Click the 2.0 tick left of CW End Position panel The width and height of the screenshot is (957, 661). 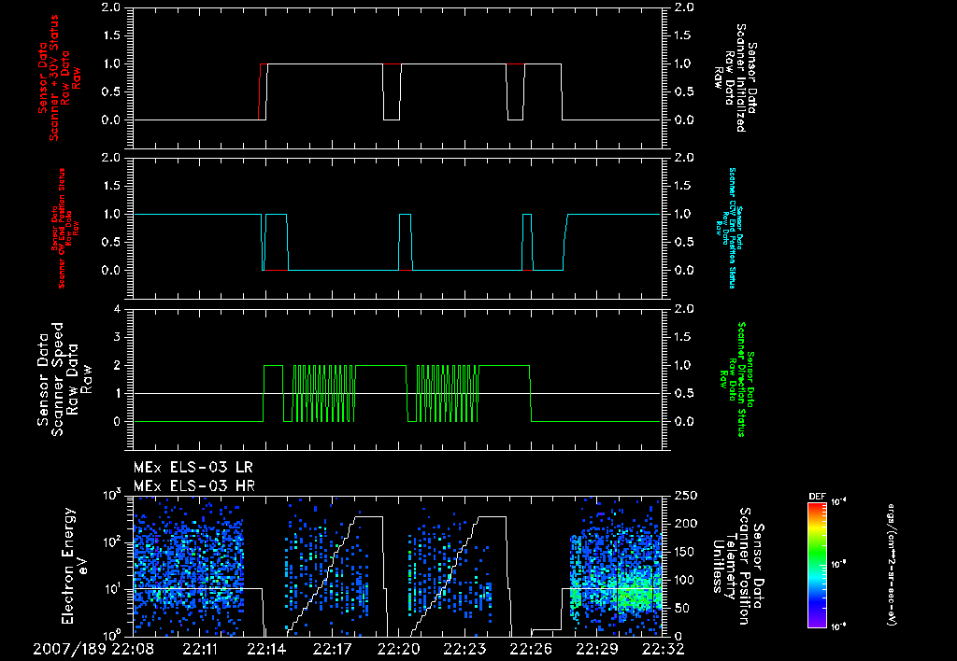pos(111,158)
